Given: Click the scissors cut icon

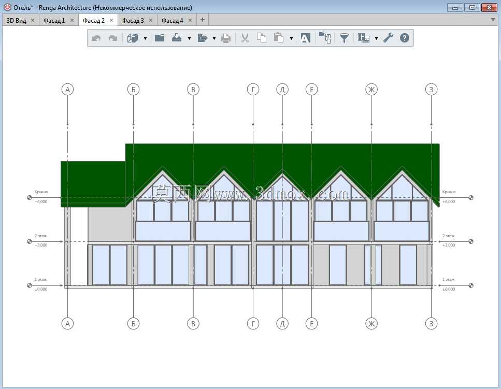Looking at the screenshot, I should pyautogui.click(x=245, y=38).
